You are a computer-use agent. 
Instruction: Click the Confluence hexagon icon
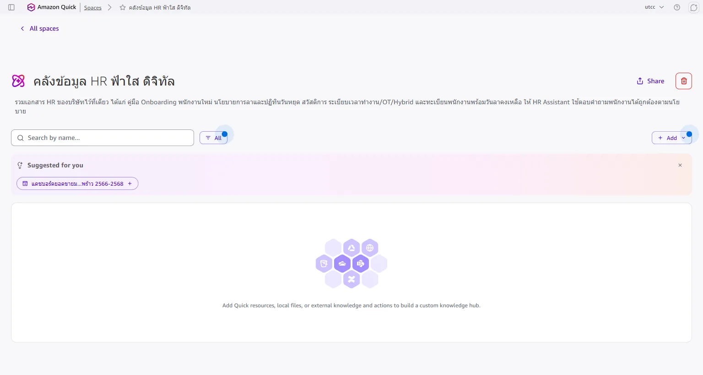351,279
